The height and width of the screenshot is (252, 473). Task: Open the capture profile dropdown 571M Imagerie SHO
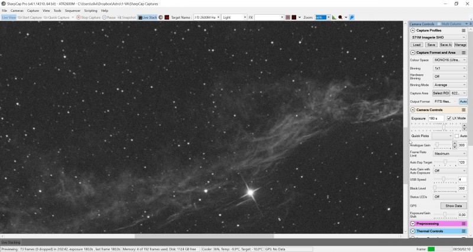point(439,37)
